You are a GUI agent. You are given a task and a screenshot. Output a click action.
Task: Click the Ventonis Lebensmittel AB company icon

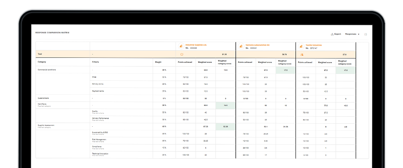(x=241, y=46)
